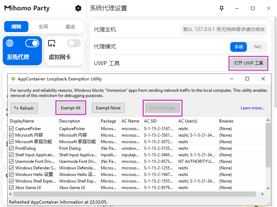The height and width of the screenshot is (207, 277).
Task: Click the pin window icon
Action: pos(222,8)
